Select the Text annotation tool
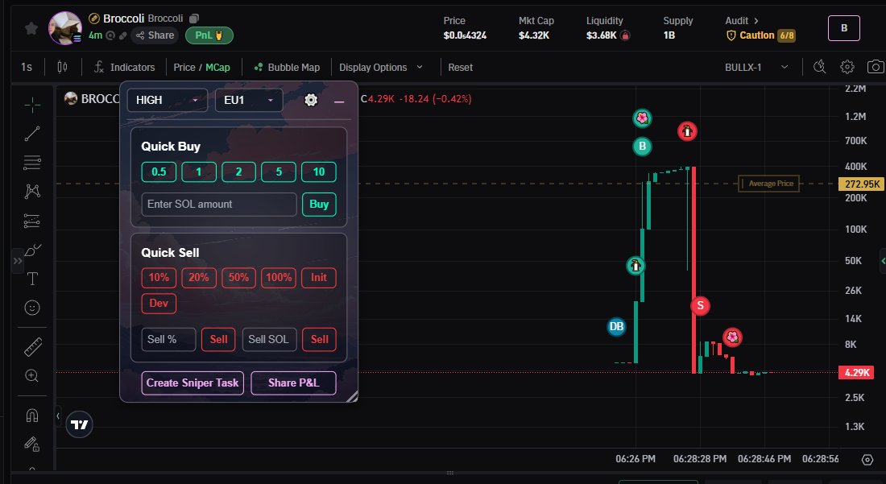The image size is (886, 484). tap(32, 279)
